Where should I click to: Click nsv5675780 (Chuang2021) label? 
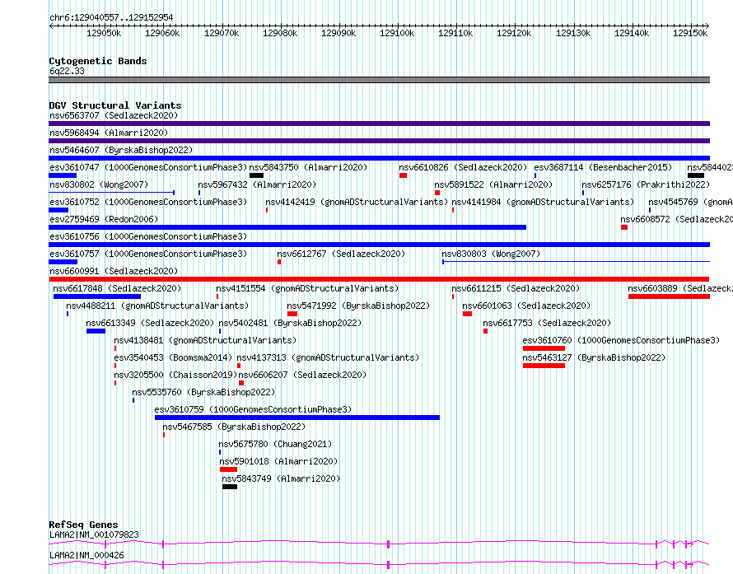275,444
